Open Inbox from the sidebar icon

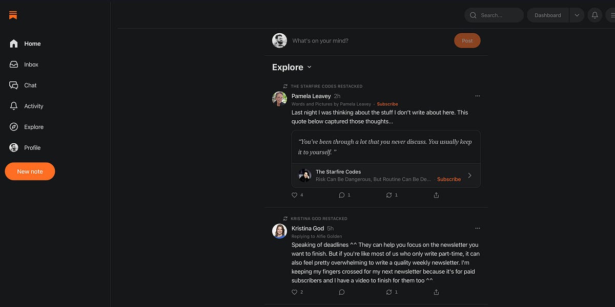click(x=14, y=64)
